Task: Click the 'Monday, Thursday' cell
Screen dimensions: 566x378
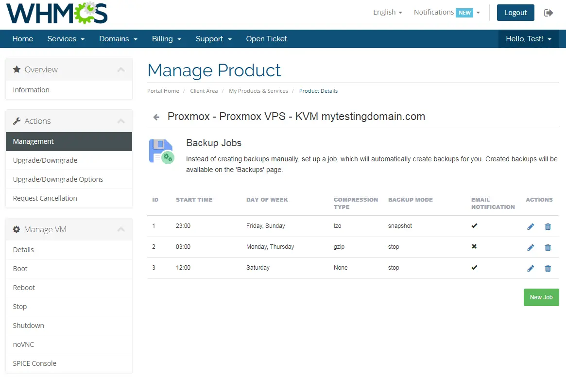Action: tap(270, 247)
